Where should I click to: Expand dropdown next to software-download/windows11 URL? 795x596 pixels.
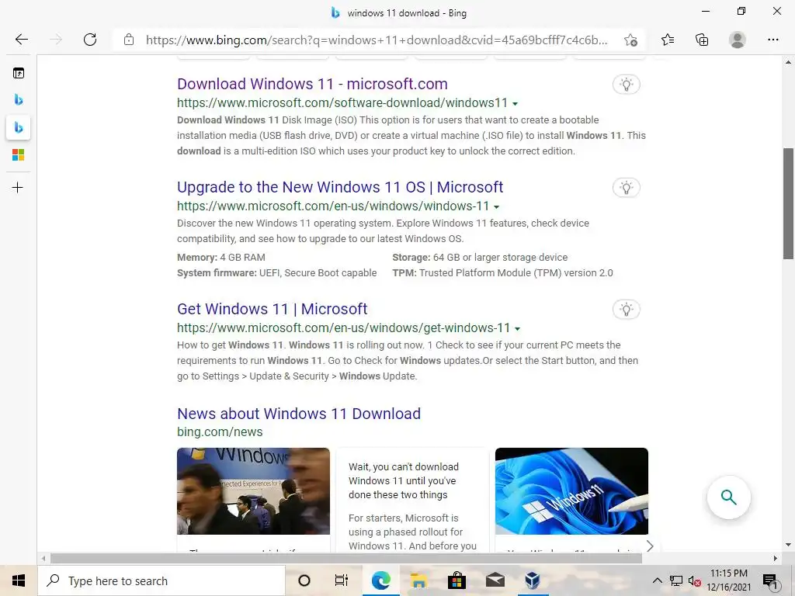coord(516,104)
